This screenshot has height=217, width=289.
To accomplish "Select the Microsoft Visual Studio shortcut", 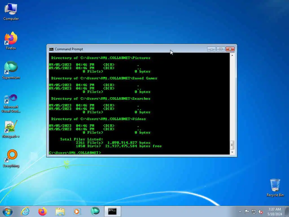I will click(x=11, y=103).
